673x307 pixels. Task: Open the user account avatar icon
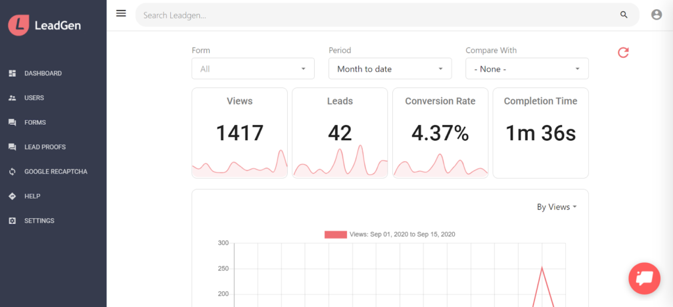tap(657, 14)
